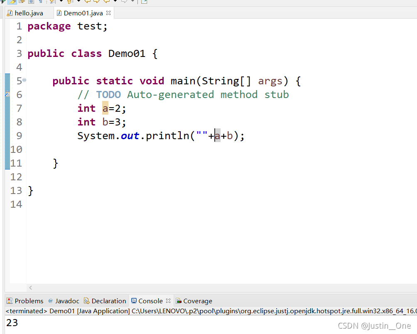This screenshot has height=334, width=417.
Task: Click the Problems tab icon
Action: click(10, 301)
